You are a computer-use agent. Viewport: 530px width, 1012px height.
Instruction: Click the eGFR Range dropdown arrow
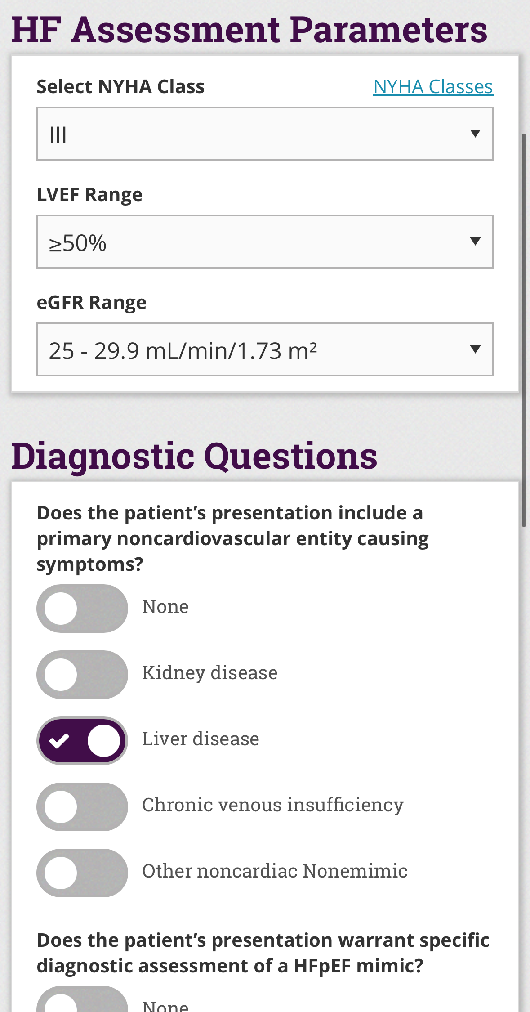[x=475, y=349]
